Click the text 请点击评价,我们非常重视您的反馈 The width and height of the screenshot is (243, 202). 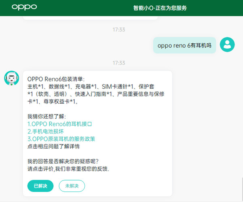pos(68,169)
